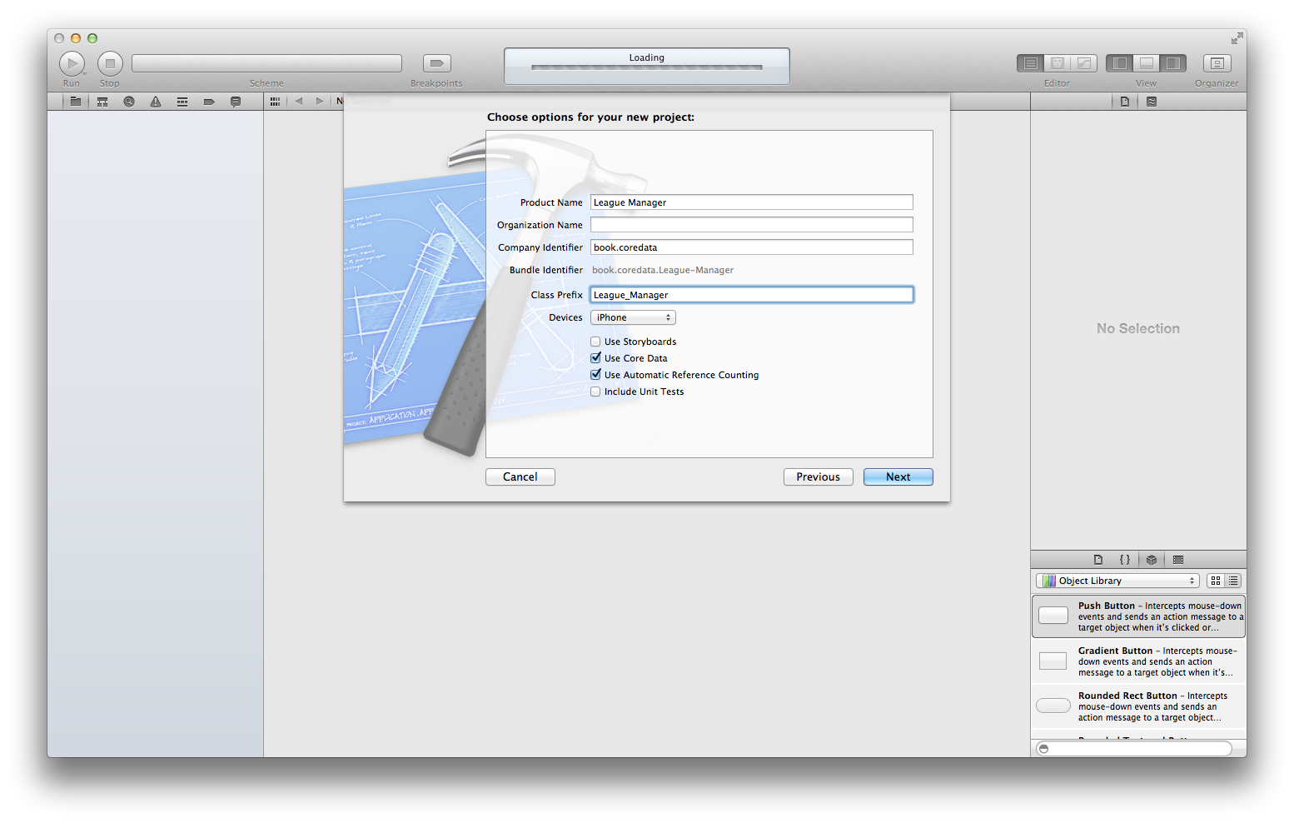
Task: Show the File Template library
Action: pyautogui.click(x=1098, y=560)
